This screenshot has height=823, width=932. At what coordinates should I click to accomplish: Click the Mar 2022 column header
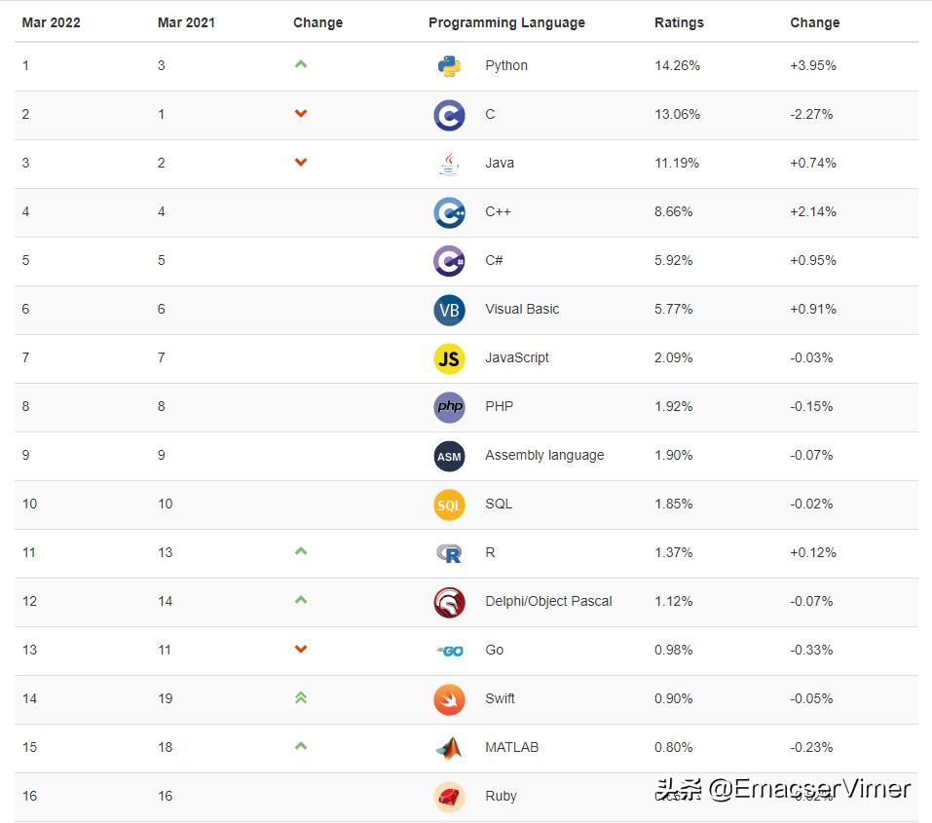tap(51, 22)
